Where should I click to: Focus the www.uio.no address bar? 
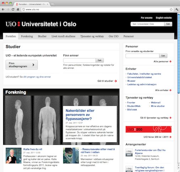[97, 10]
